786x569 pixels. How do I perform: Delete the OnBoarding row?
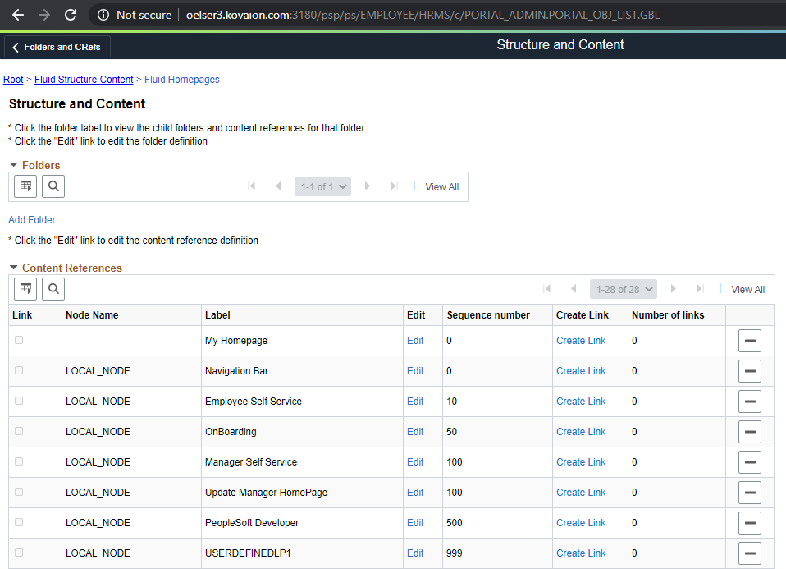click(x=749, y=432)
